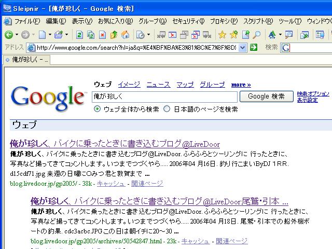
Task: Open the ニュース search link
Action: pyautogui.click(x=158, y=85)
